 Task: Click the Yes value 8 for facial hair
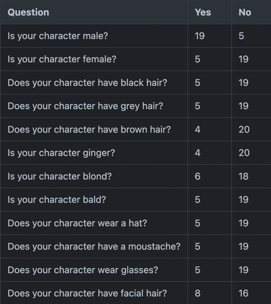[x=197, y=294]
